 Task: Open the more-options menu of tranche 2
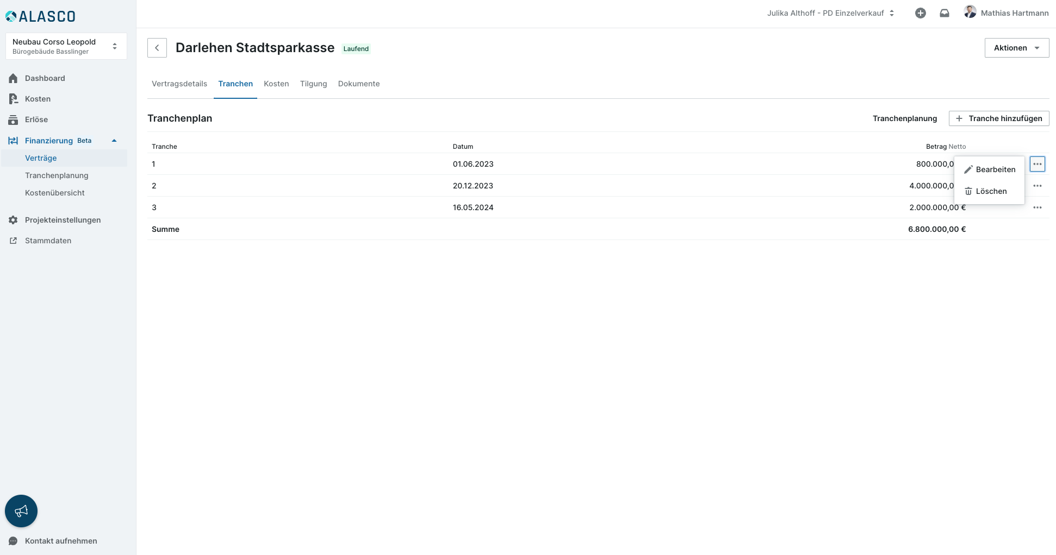click(1038, 186)
